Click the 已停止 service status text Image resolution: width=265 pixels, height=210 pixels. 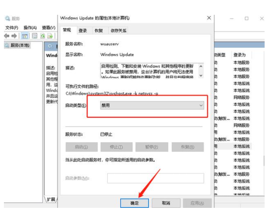106,134
